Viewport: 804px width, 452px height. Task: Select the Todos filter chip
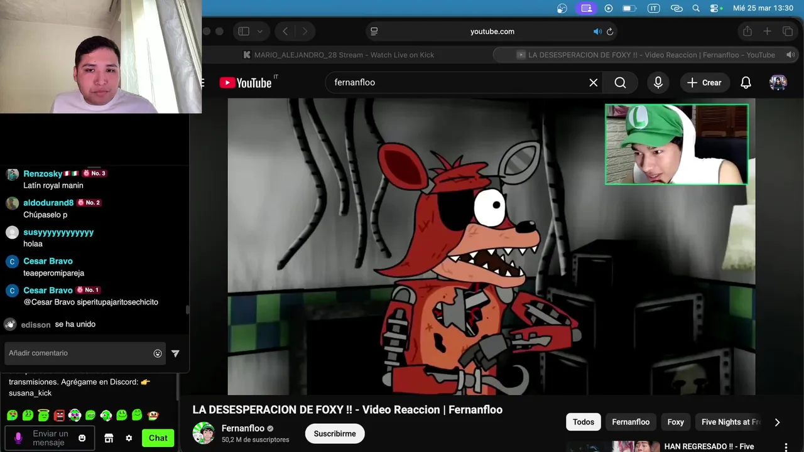pos(583,422)
